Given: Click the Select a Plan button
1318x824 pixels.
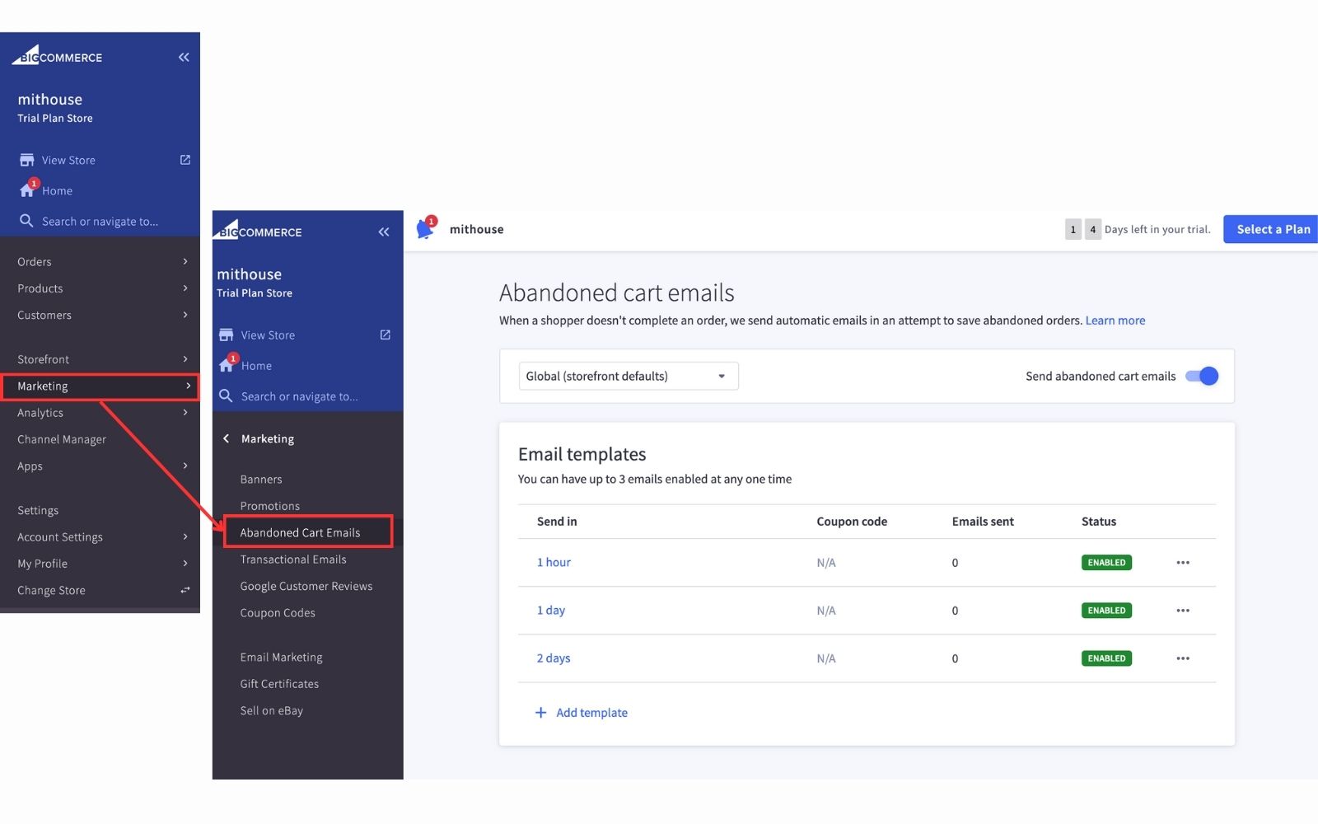Looking at the screenshot, I should point(1271,229).
